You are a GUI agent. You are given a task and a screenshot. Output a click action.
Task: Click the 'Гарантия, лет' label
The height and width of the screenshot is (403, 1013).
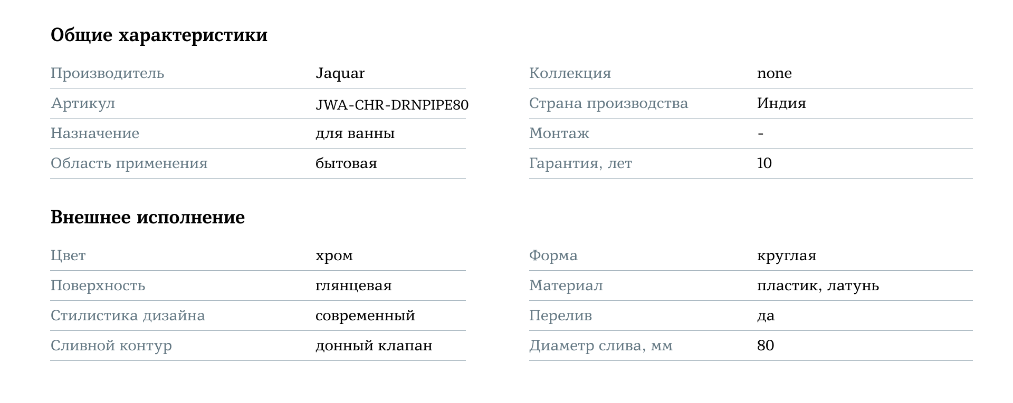580,163
